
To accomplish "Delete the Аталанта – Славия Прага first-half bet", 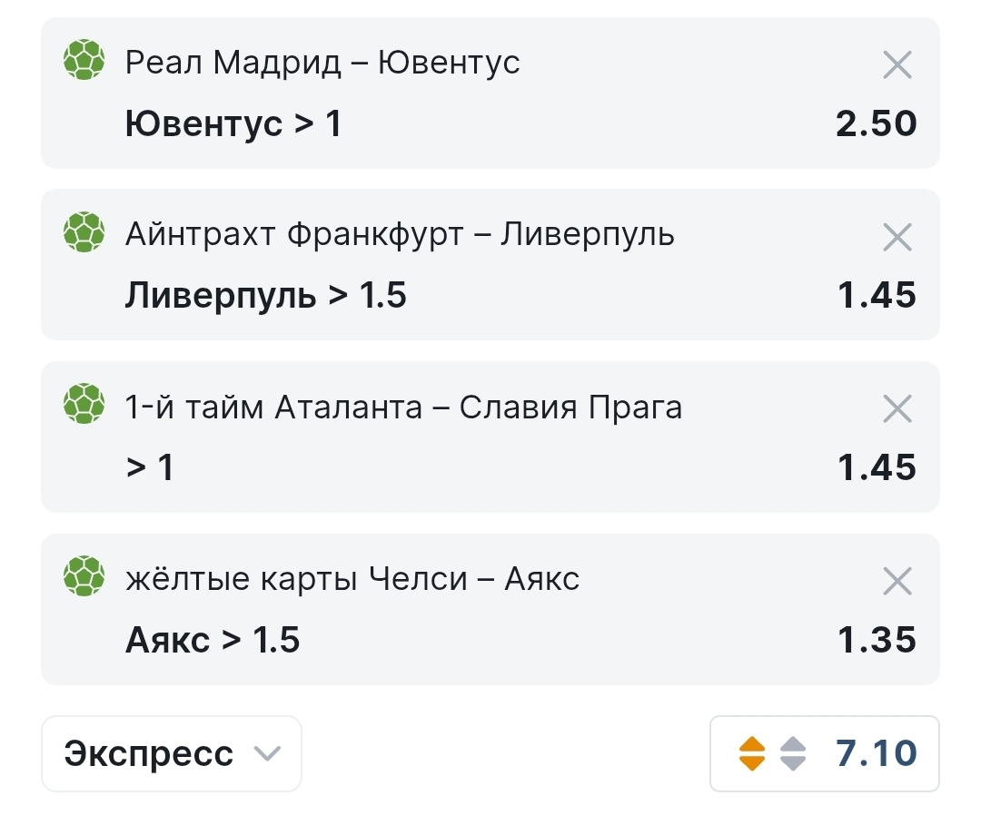I will point(897,409).
